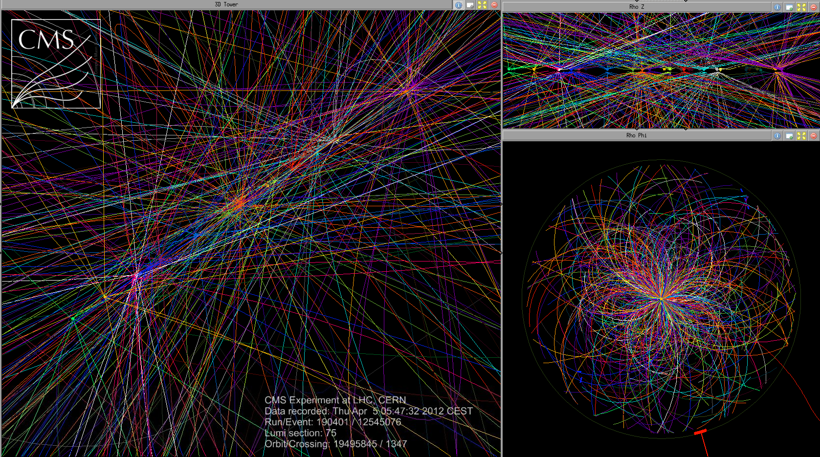Remove the Rho Z view via the red minus icon
The image size is (820, 457).
click(x=813, y=6)
